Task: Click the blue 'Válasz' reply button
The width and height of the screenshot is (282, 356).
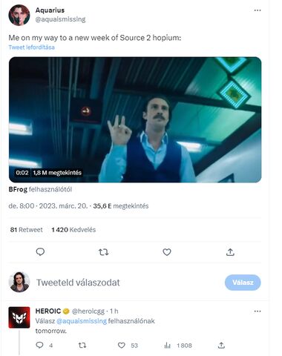Action: click(x=243, y=283)
